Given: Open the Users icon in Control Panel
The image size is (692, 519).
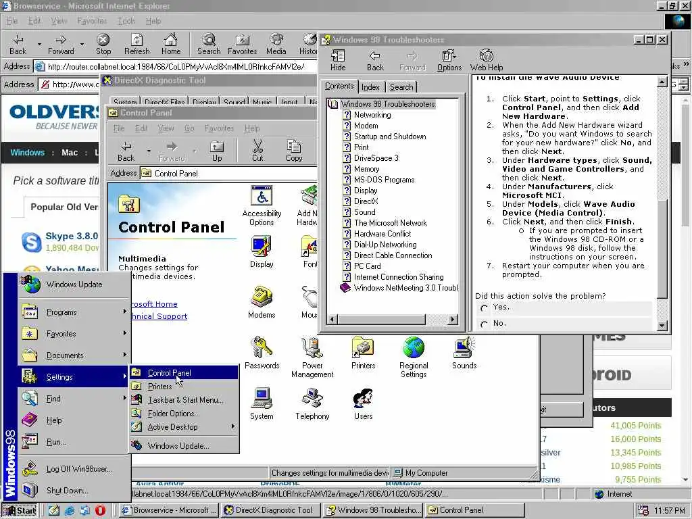Looking at the screenshot, I should coord(363,404).
